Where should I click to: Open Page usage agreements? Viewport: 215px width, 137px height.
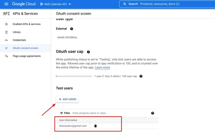[27, 56]
